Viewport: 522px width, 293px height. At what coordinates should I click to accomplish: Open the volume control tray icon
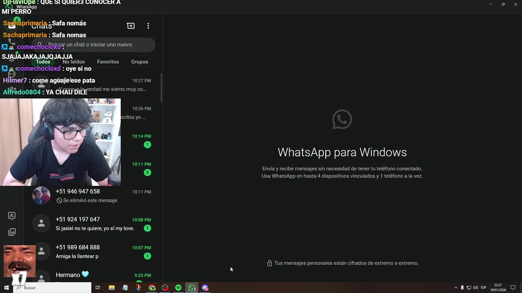pyautogui.click(x=476, y=288)
